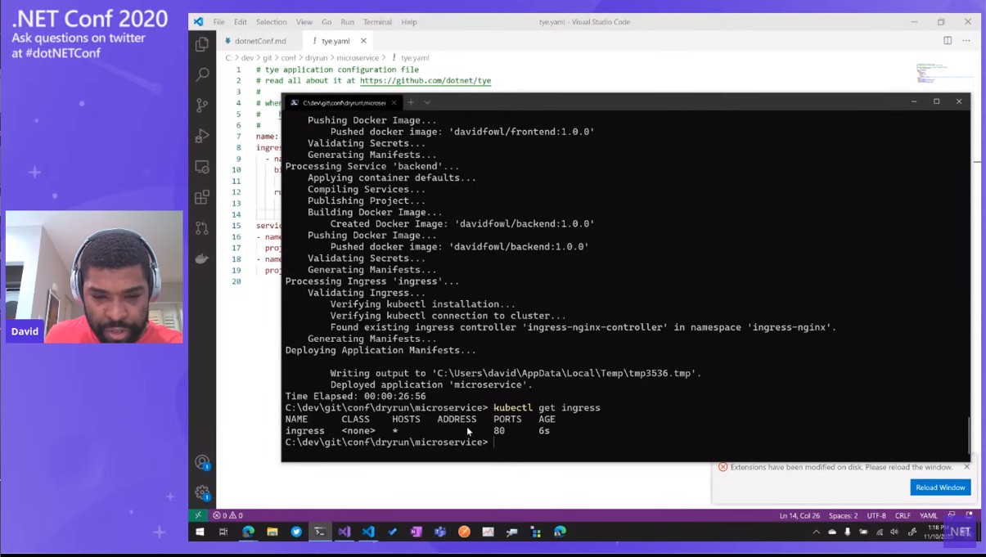Open the Selection menu
The width and height of the screenshot is (986, 557).
click(x=271, y=22)
